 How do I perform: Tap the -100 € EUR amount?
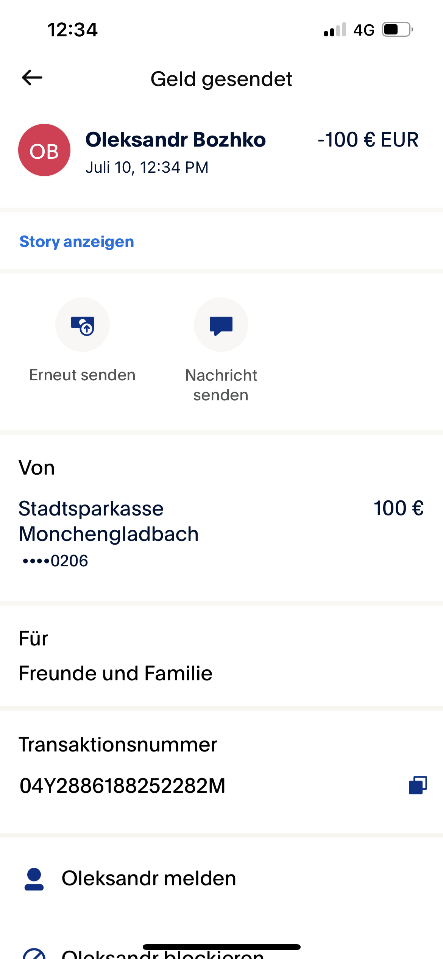point(368,140)
